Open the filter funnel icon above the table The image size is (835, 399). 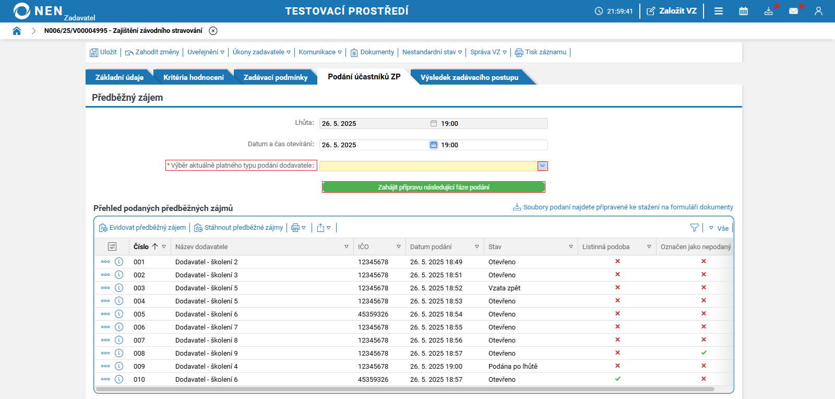(694, 228)
